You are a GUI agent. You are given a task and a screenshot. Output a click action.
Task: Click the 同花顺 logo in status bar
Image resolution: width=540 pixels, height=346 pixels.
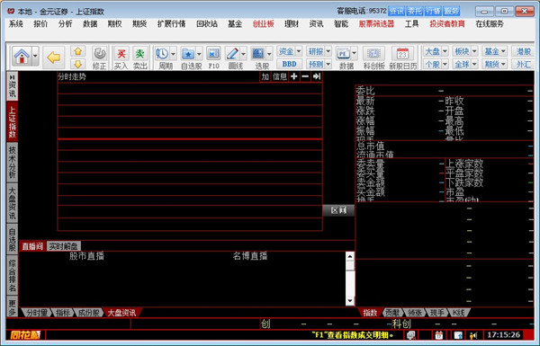tap(25, 334)
